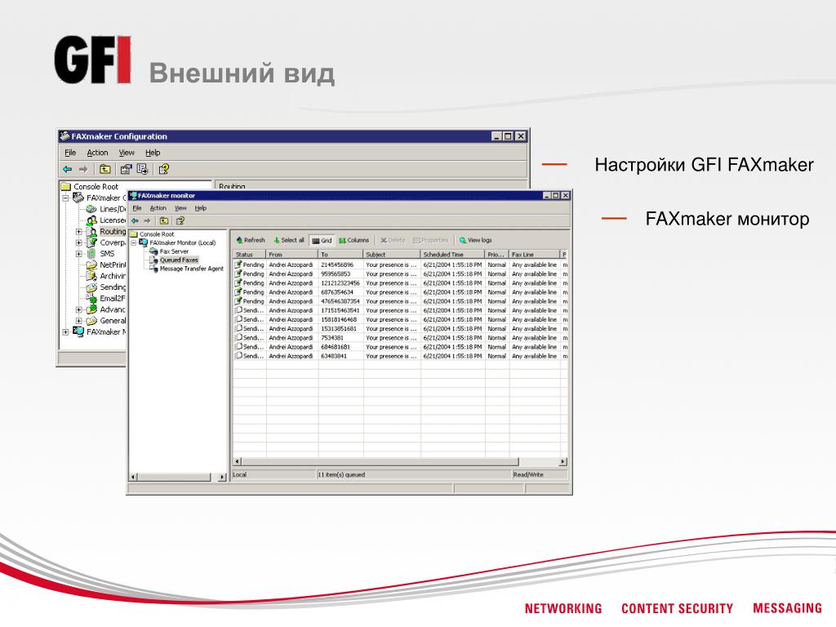This screenshot has height=627, width=836.
Task: Open File menu in FAXmaker monitor
Action: (x=137, y=208)
